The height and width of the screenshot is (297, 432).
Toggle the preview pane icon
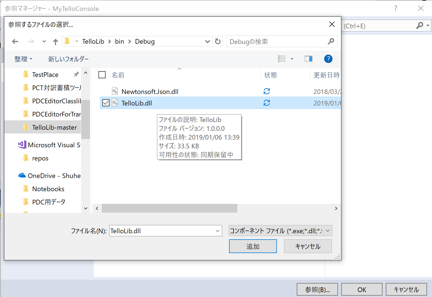point(309,59)
